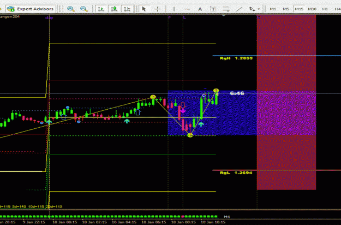Switch chart to M1 timeframe
341x225 pixels.
[x=273, y=9]
